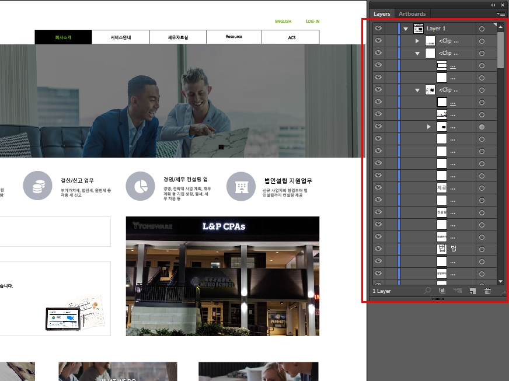This screenshot has height=381, width=509.
Task: Click the Create New Sublayer icon
Action: [458, 291]
